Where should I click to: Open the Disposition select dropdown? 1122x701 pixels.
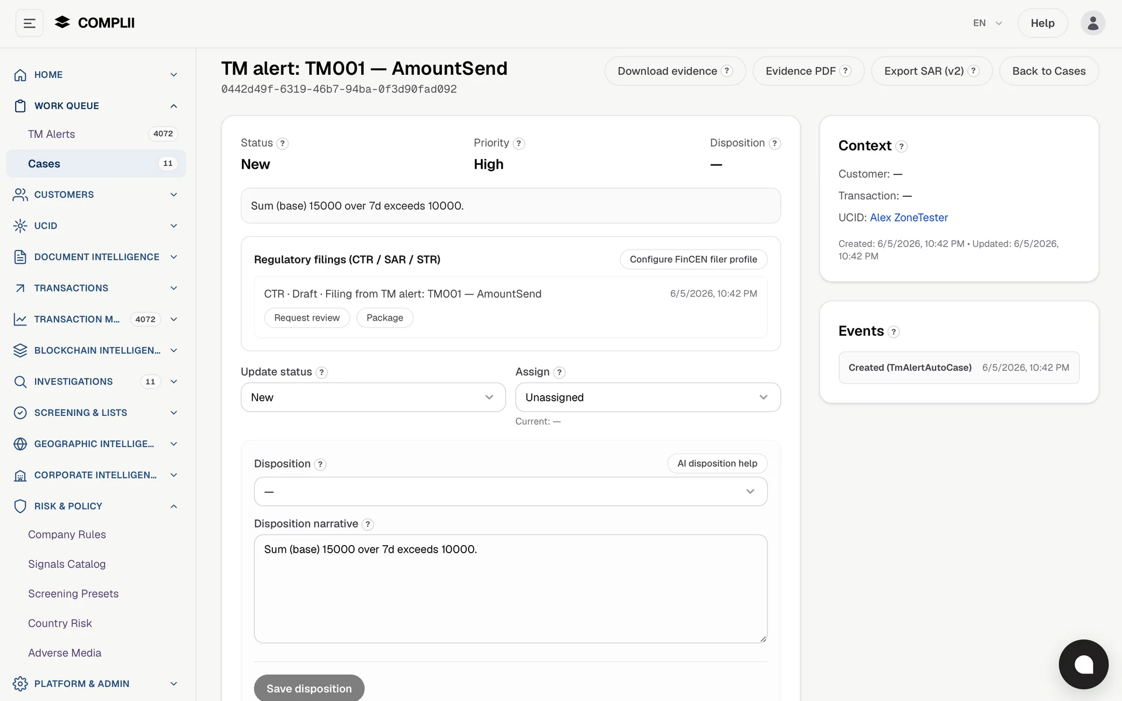click(x=510, y=491)
